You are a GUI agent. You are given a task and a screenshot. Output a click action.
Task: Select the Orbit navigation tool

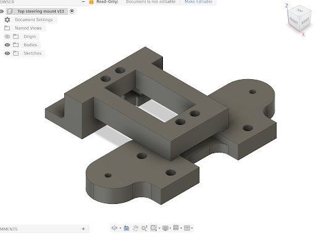point(114,228)
